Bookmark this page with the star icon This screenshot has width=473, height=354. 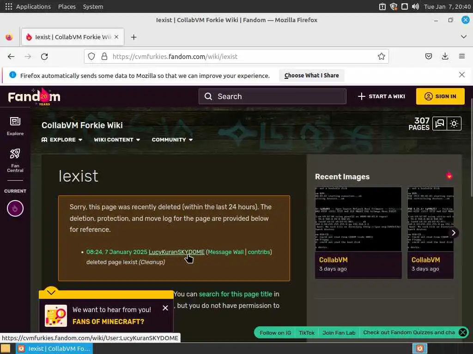pyautogui.click(x=381, y=56)
